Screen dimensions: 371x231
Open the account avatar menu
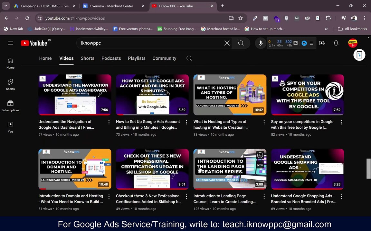tap(353, 43)
